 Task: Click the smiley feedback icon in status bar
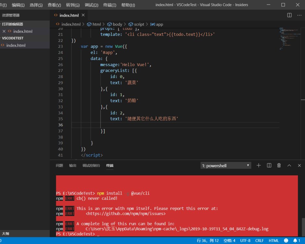286,241
